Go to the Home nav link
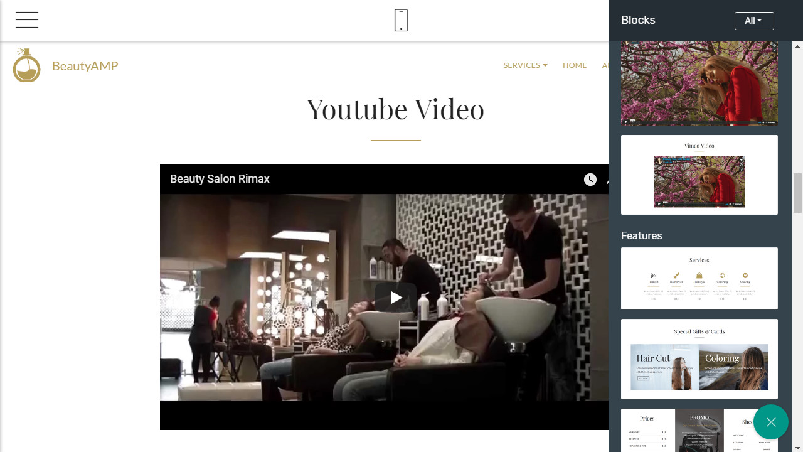 click(575, 65)
